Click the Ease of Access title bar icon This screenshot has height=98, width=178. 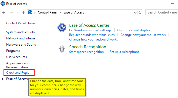(3, 4)
